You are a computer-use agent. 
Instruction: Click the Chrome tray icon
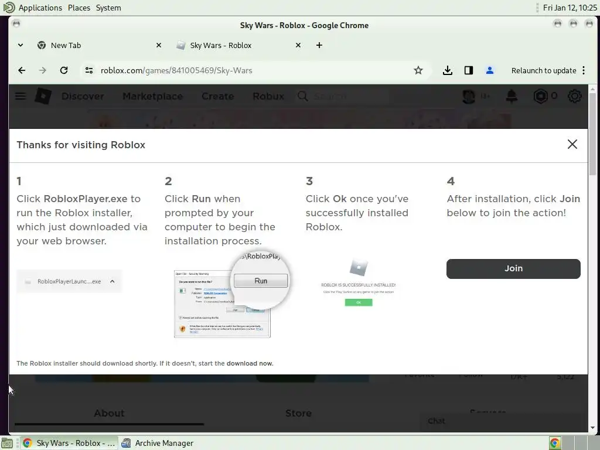(x=555, y=443)
